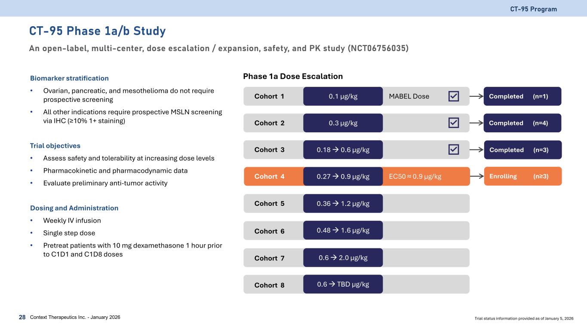Click the Biomarker stratification heading
This screenshot has height=330, width=587.
[69, 78]
